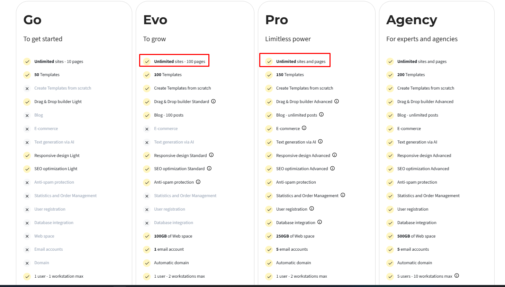Click Agency 500GB of Web space
This screenshot has height=287, width=505.
(416, 236)
